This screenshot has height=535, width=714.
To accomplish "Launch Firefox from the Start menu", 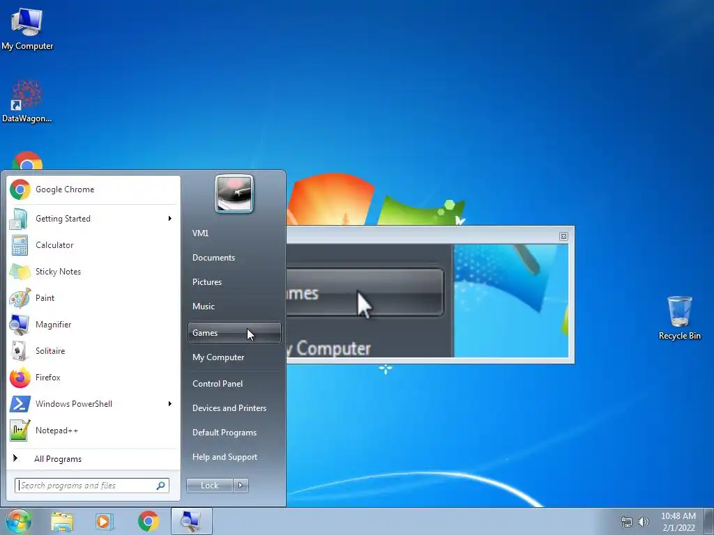I will pyautogui.click(x=93, y=377).
